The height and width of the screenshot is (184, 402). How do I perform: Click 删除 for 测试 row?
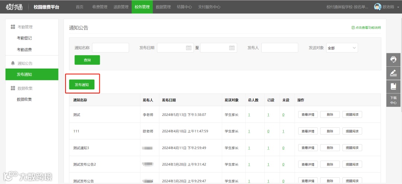point(330,114)
